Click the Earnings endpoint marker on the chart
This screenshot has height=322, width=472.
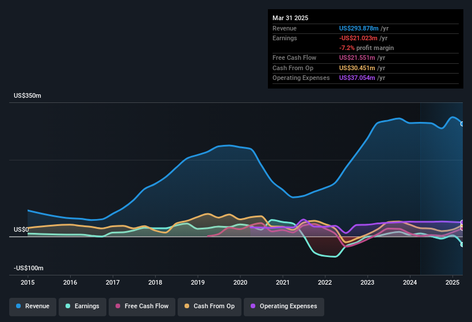click(462, 244)
